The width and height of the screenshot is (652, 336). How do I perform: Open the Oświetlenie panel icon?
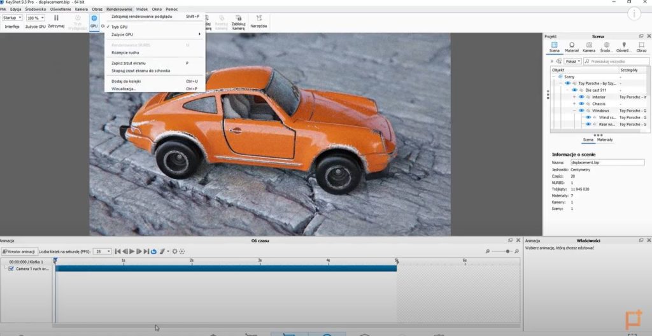click(624, 45)
